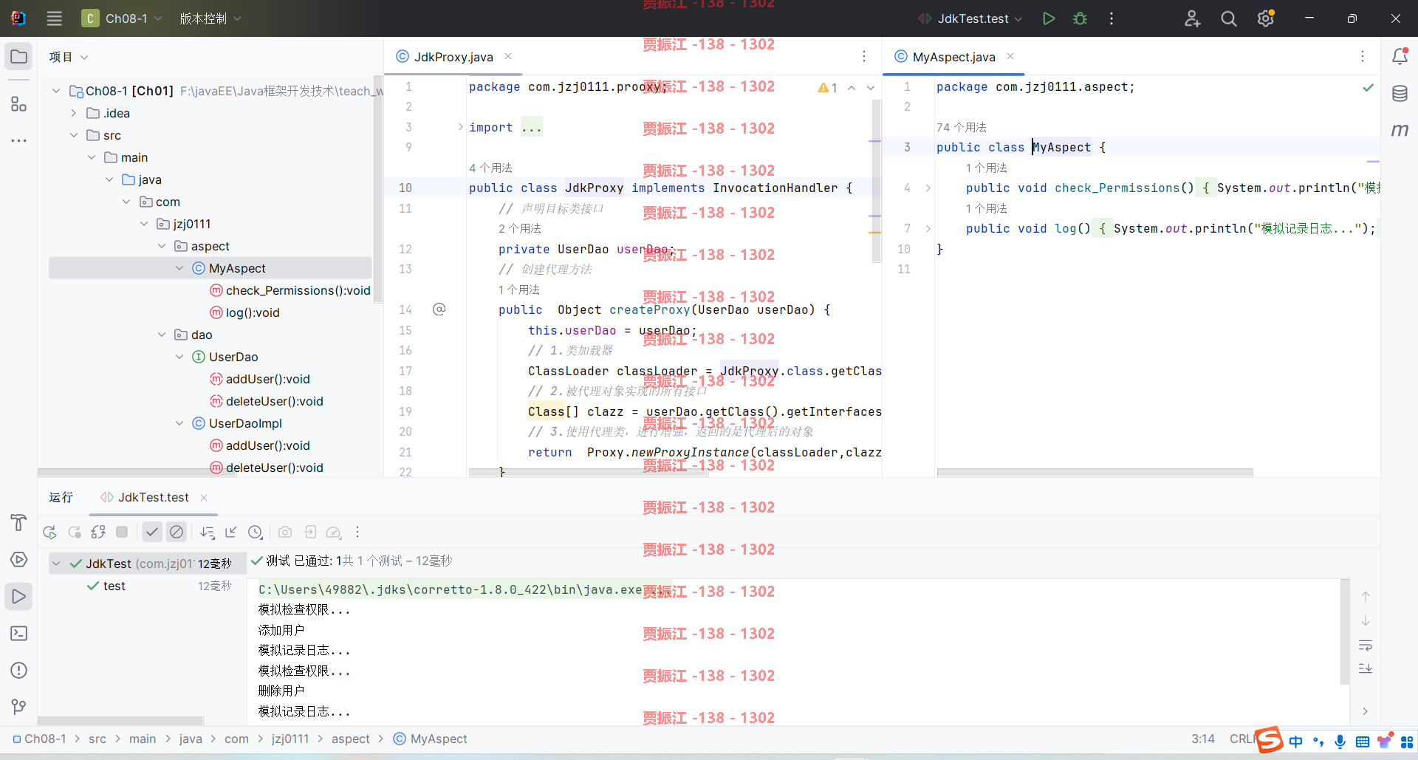Screen dimensions: 1418x760
Task: Click the 3:14 caret position indicator
Action: click(1203, 739)
